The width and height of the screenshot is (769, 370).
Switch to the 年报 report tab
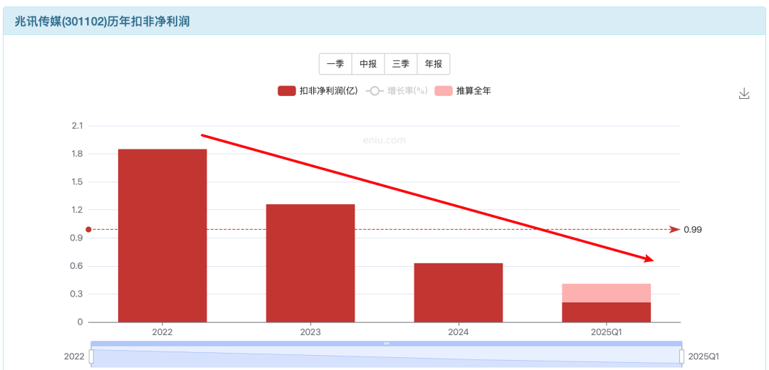[x=434, y=64]
